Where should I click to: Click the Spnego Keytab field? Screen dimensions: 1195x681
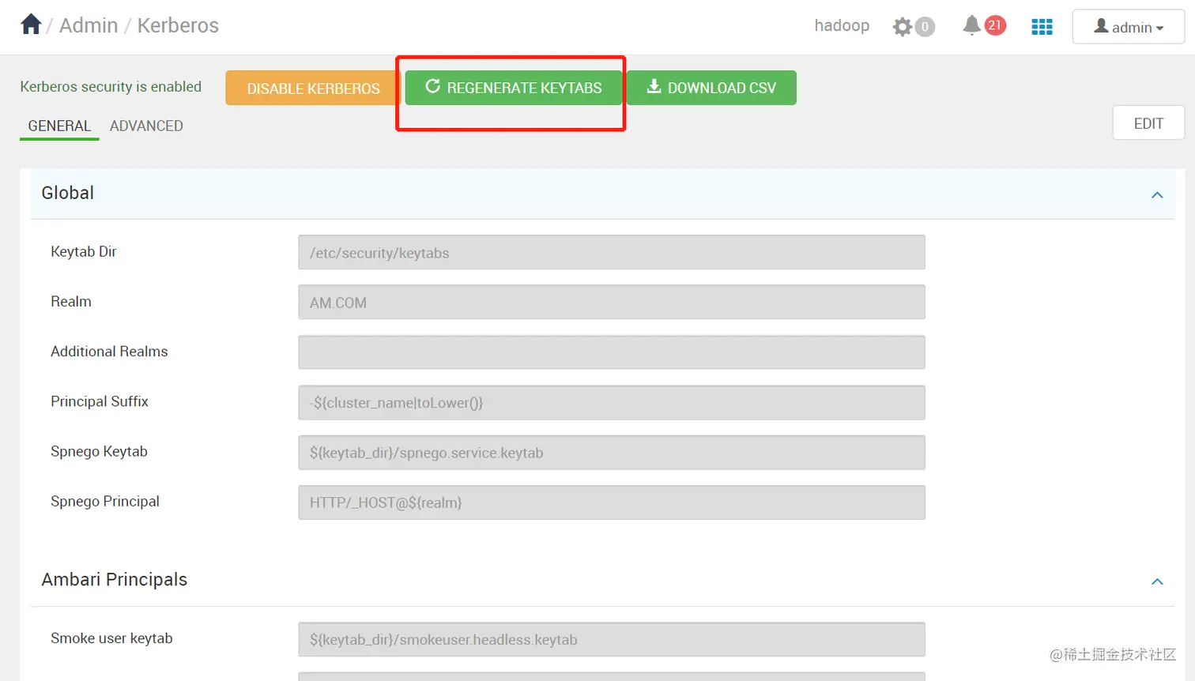tap(612, 452)
